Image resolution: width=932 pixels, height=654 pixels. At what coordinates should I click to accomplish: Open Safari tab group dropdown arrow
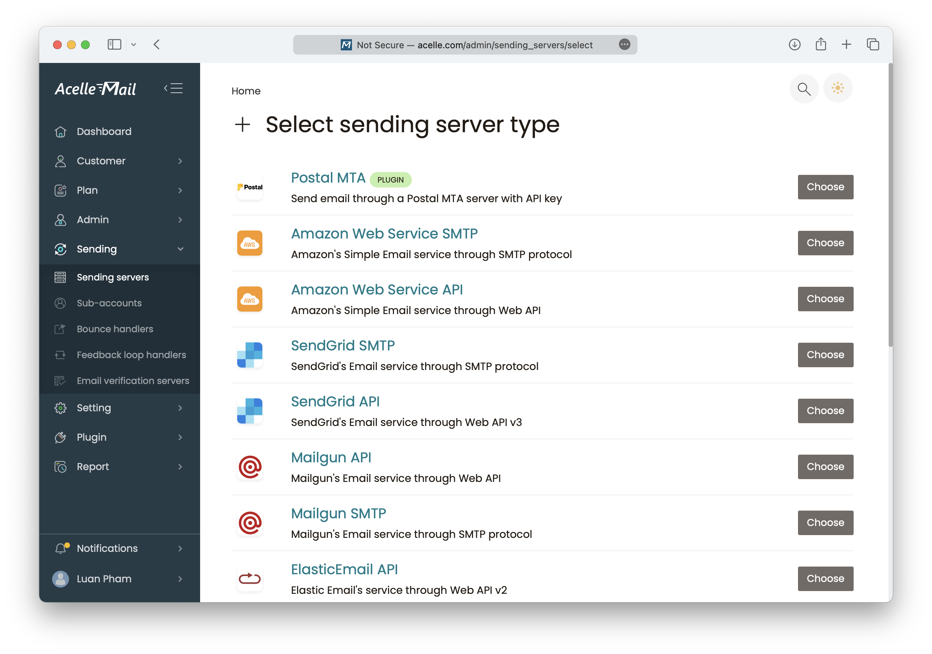pos(134,45)
